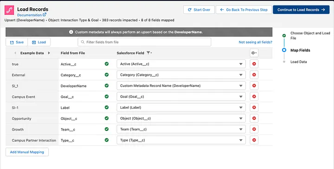Click the Salesforce Field column header
Screen dimensions: 334x169
[130, 53]
